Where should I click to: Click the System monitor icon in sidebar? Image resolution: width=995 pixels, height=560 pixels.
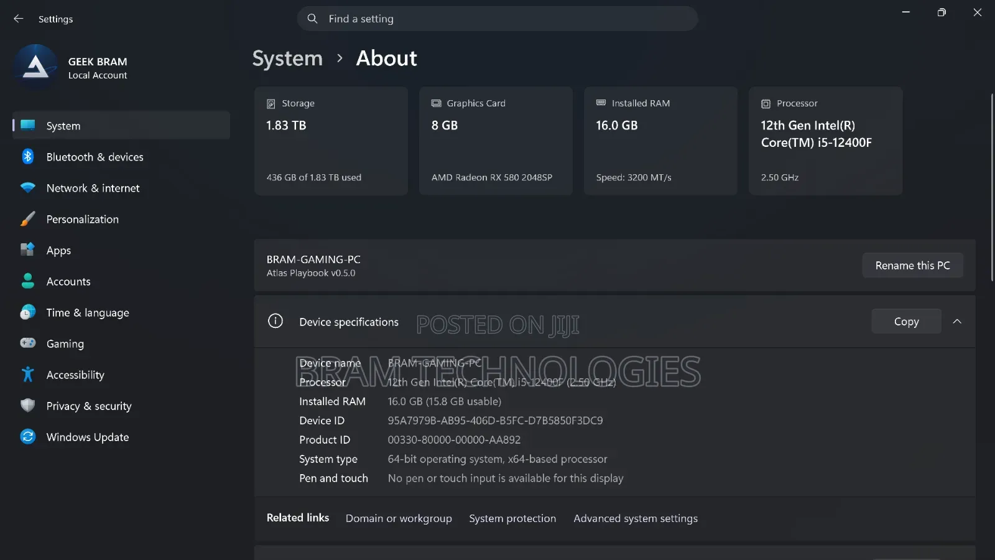click(x=28, y=125)
